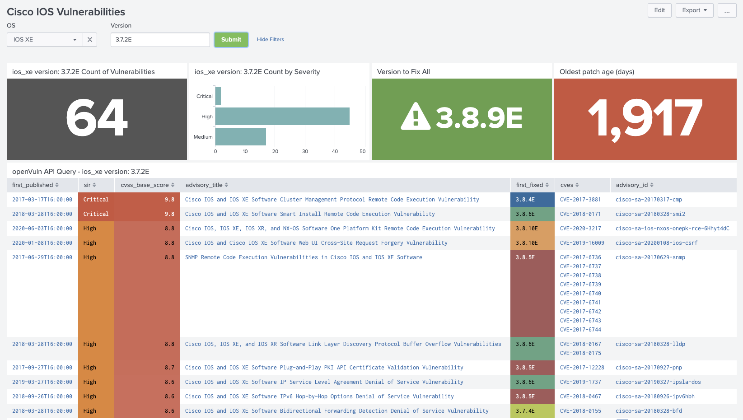Click the Critical severity cell for CVE-2018-0171
The height and width of the screenshot is (420, 743).
pos(96,214)
